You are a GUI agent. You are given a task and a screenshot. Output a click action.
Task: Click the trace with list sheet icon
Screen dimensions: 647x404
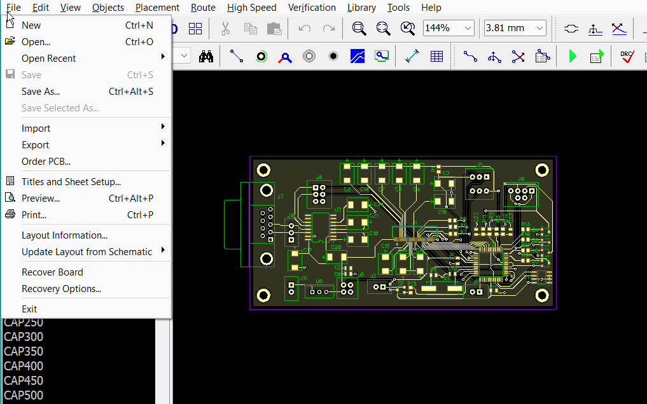[x=543, y=56]
